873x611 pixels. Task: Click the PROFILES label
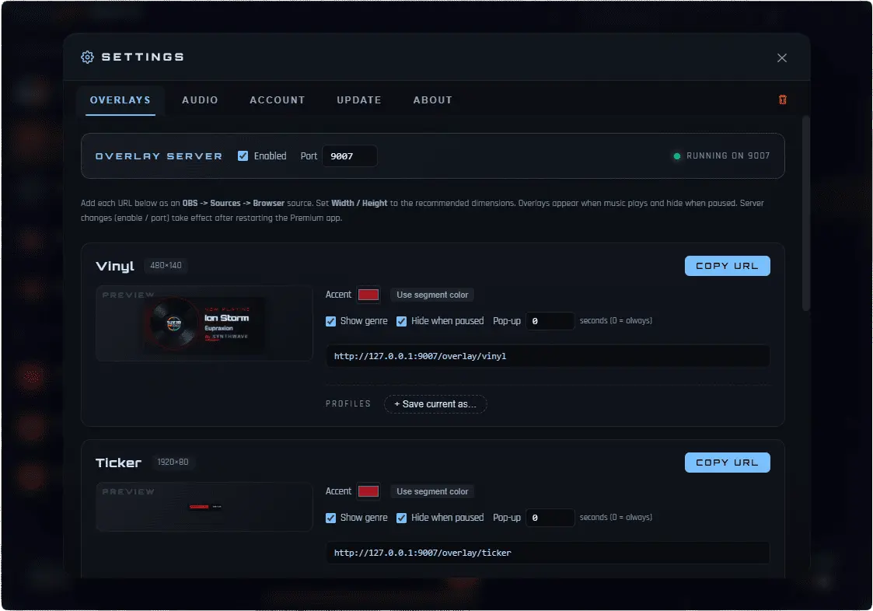[348, 403]
